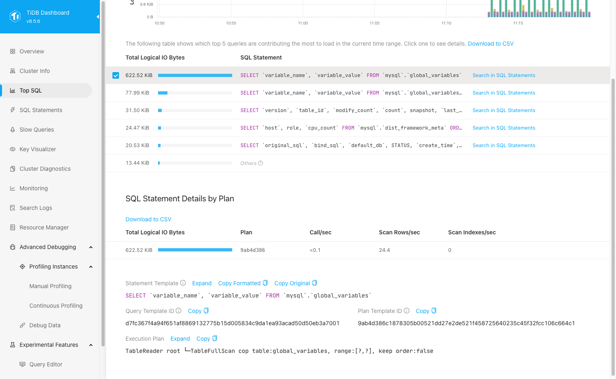Open Search in SQL Statements for dist_framework_meta query

504,128
